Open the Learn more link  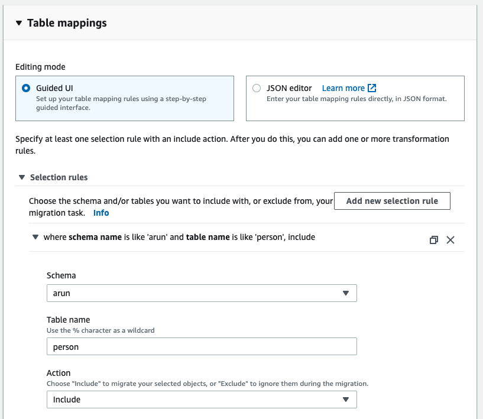pos(343,88)
